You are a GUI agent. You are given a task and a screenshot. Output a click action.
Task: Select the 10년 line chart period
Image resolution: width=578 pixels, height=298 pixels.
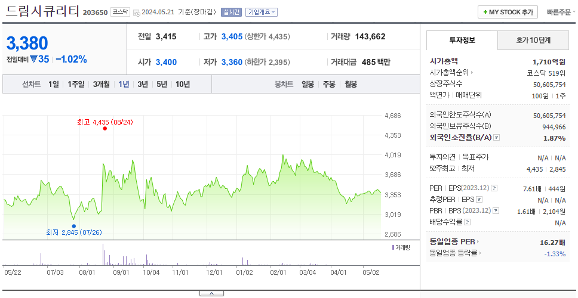pos(183,84)
